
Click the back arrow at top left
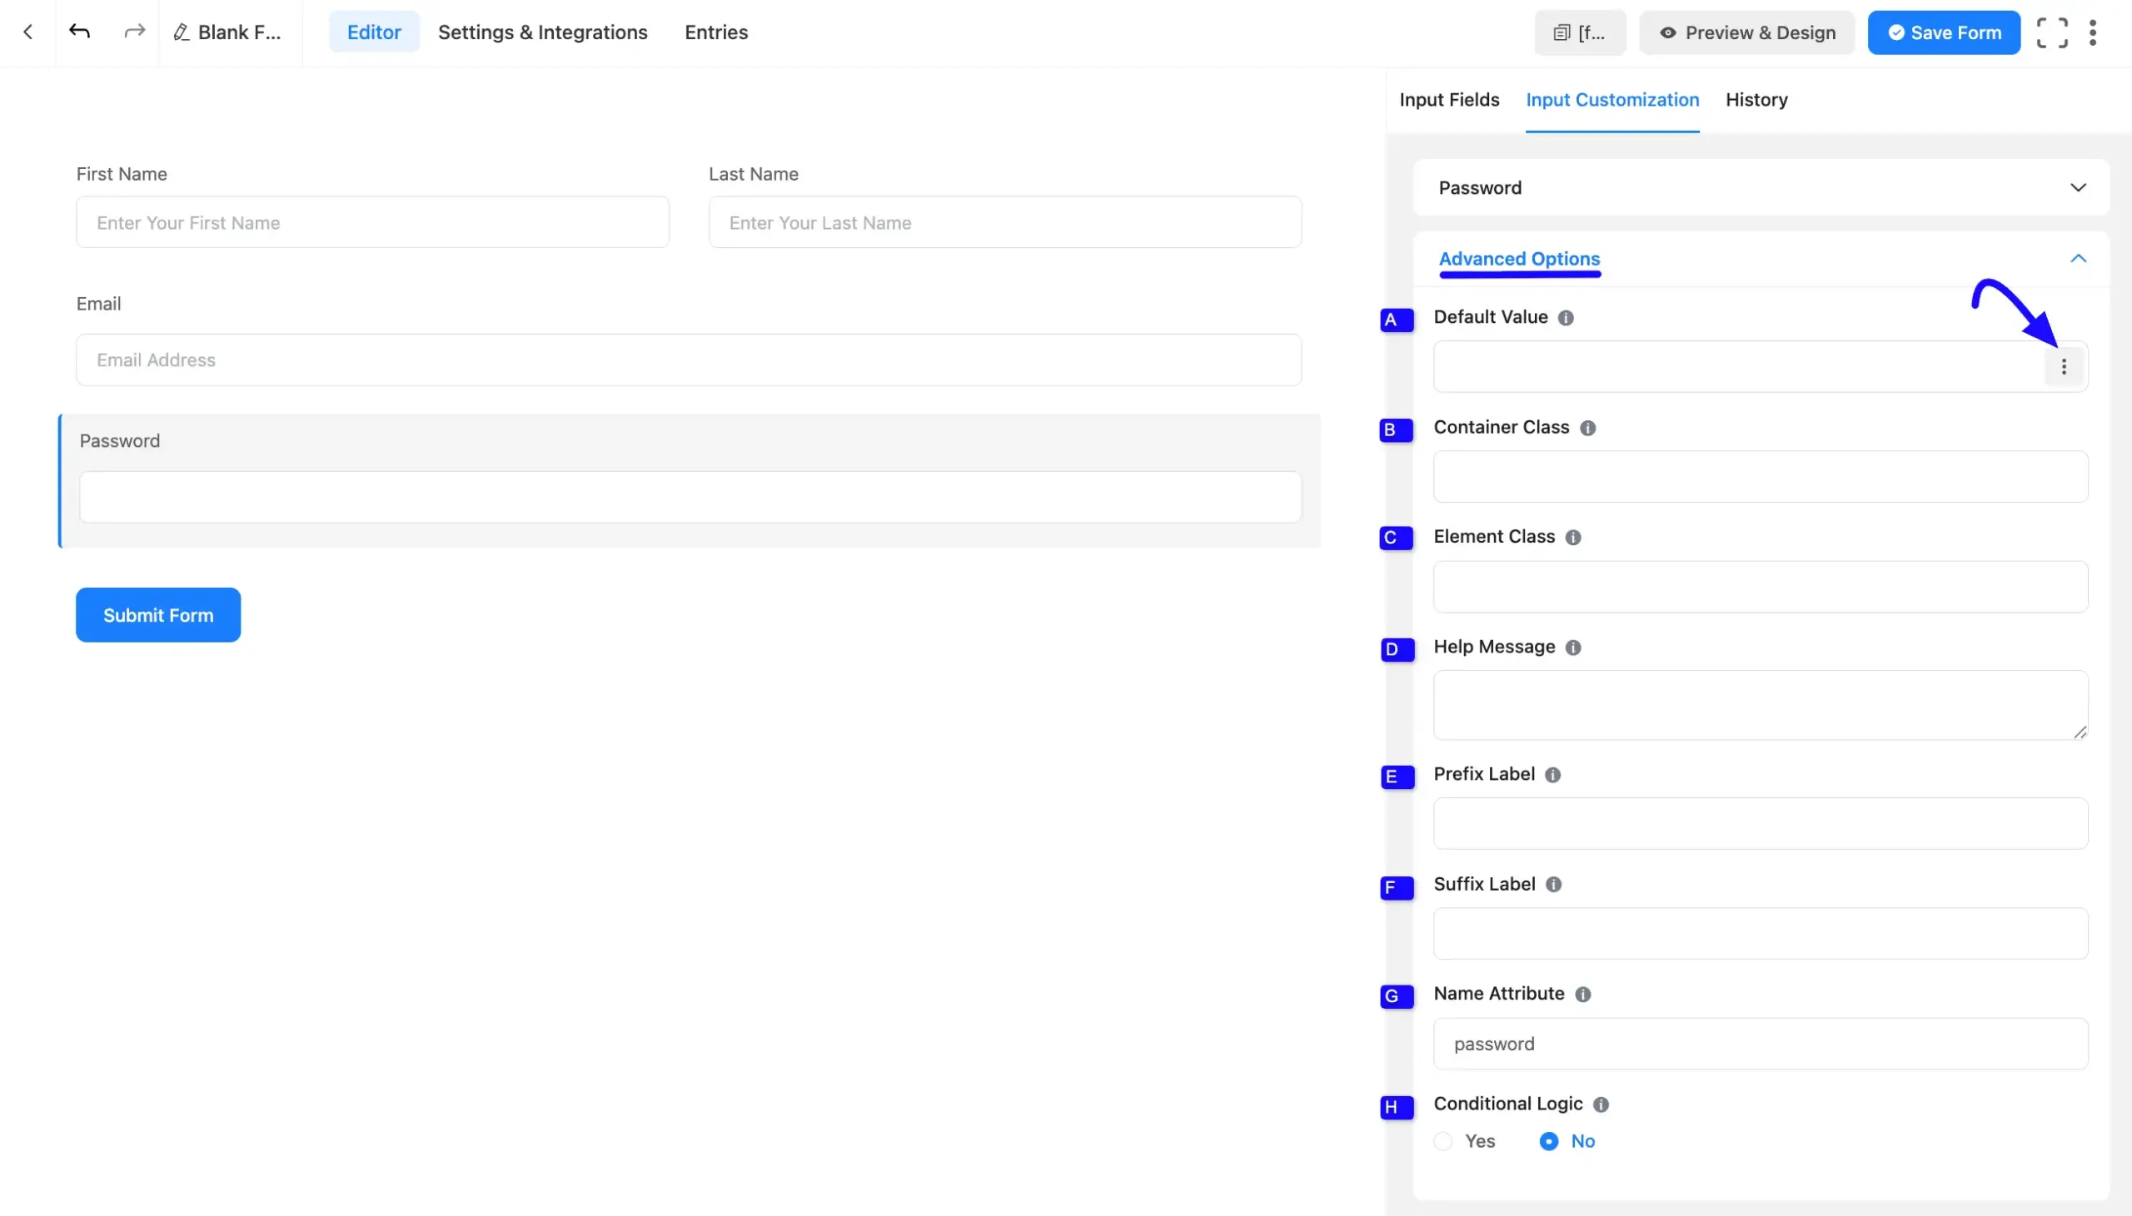click(x=27, y=31)
